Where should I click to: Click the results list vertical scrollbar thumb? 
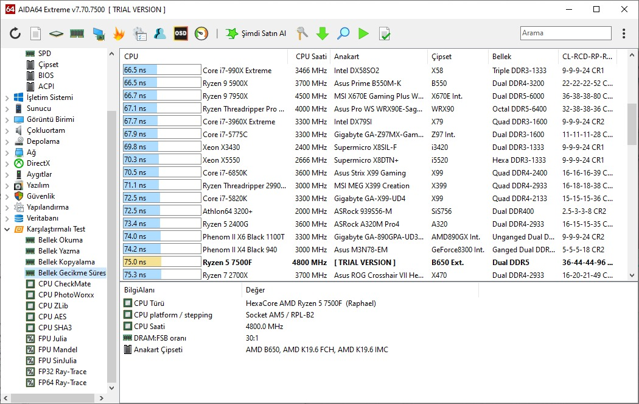click(x=631, y=124)
